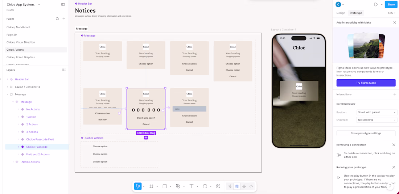Click the component set icon in the mode switcher
Image resolution: width=399 pixels, height=194 pixels.
(244, 186)
